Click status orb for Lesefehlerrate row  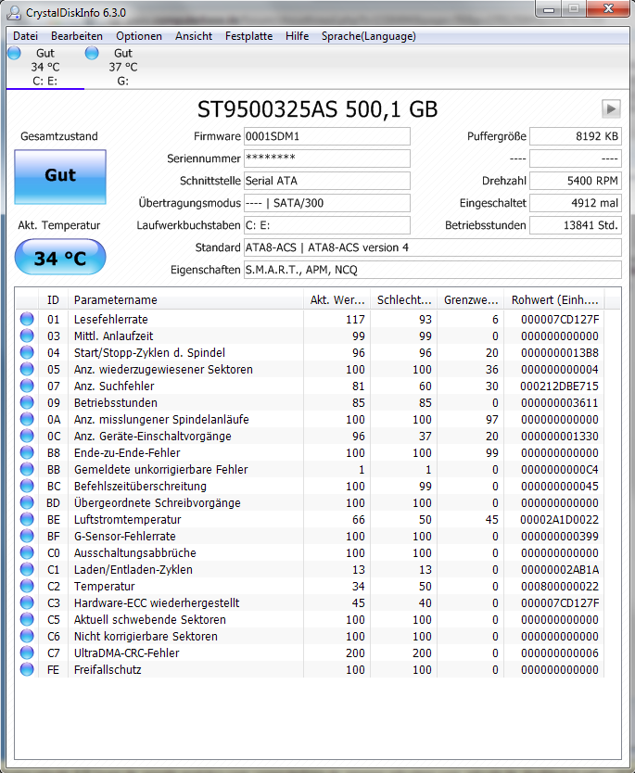(27, 319)
